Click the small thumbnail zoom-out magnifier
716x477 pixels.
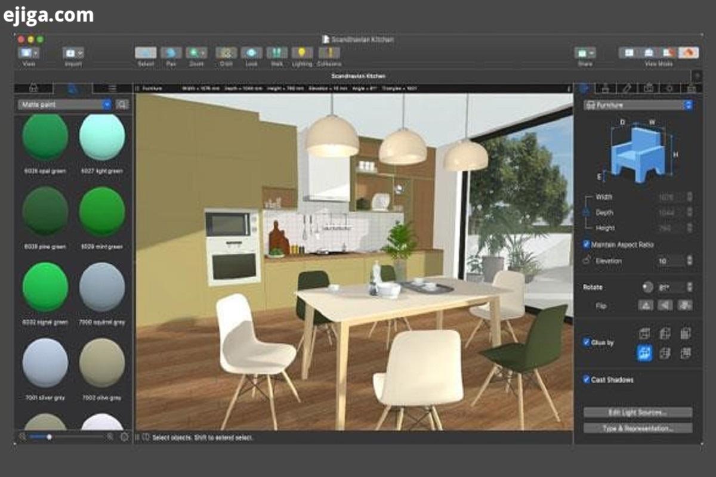click(23, 436)
